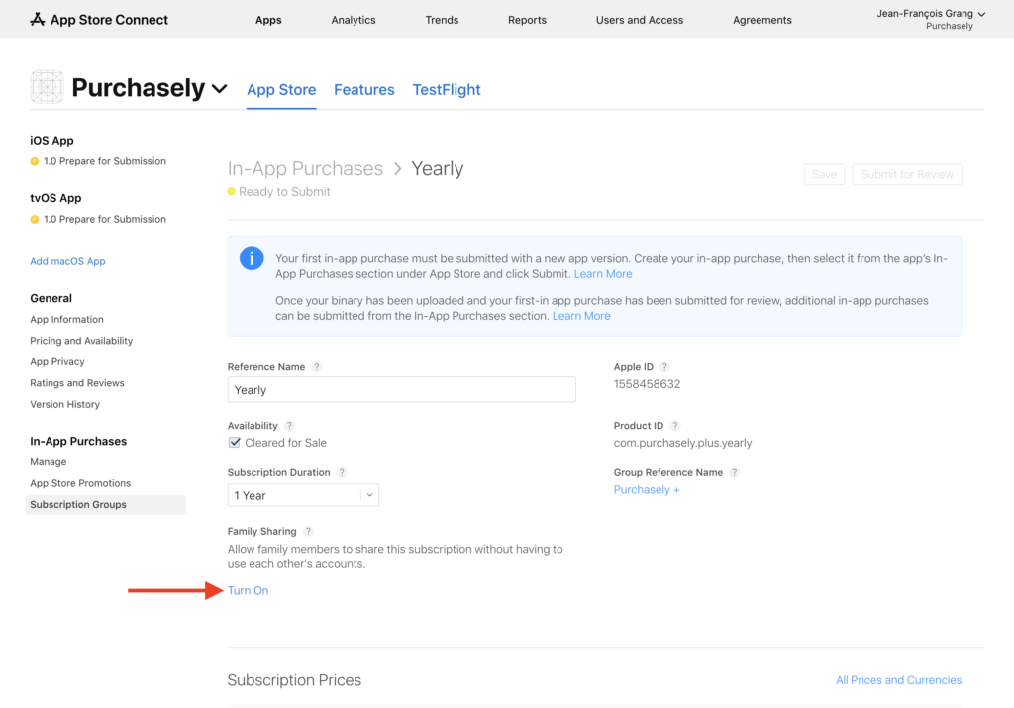Open App Privacy in sidebar
This screenshot has height=708, width=1014.
pos(56,362)
